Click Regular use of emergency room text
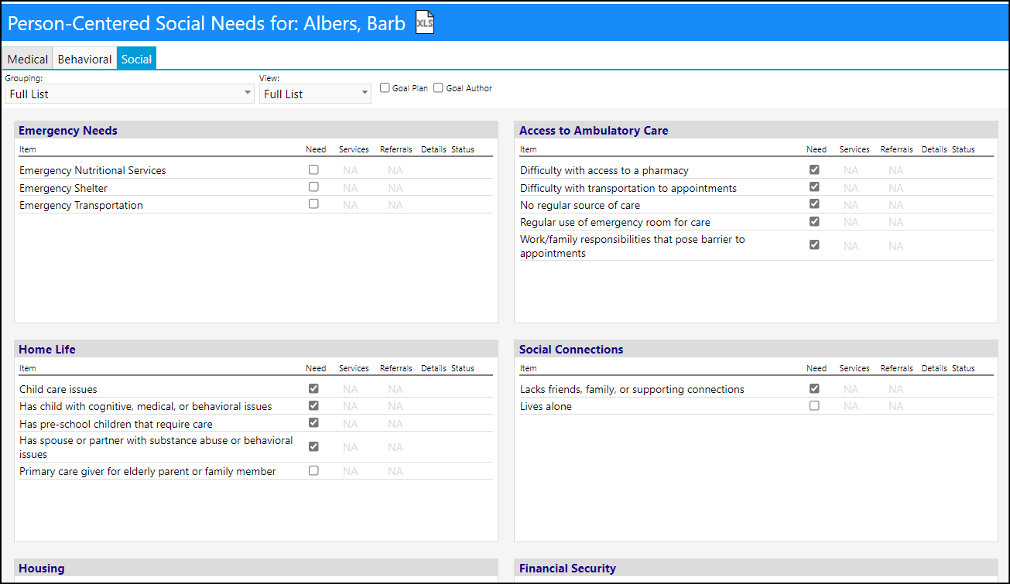This screenshot has width=1010, height=584. [x=615, y=222]
